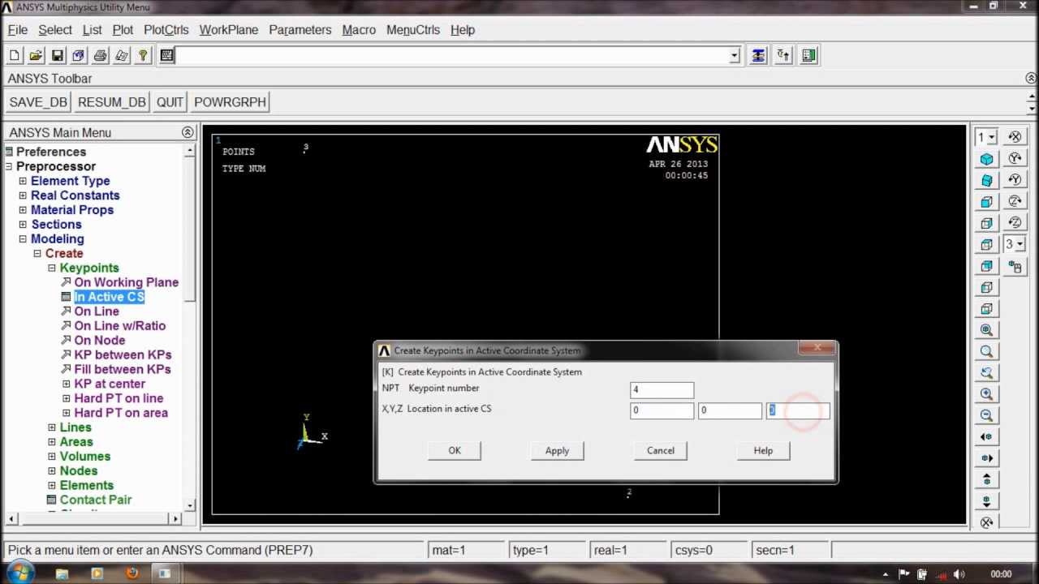The width and height of the screenshot is (1039, 584).
Task: Click the POWRGRPH toolbar button
Action: (x=231, y=102)
